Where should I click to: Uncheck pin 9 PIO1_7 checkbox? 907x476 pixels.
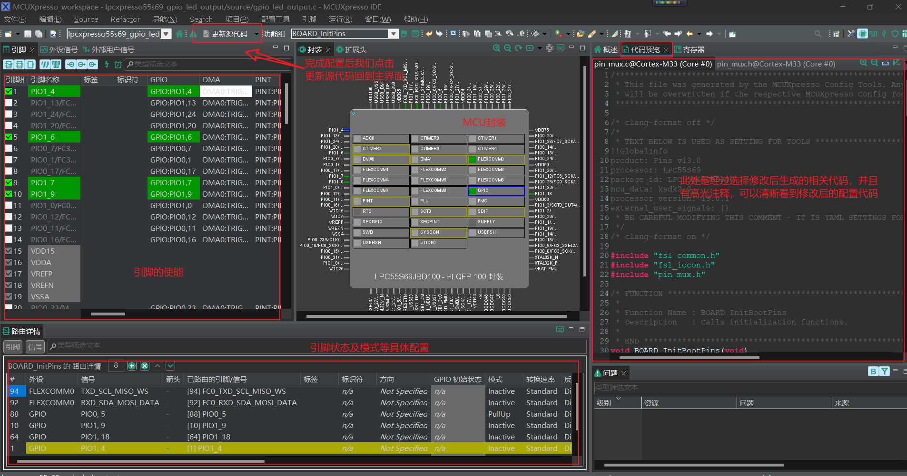(9, 182)
